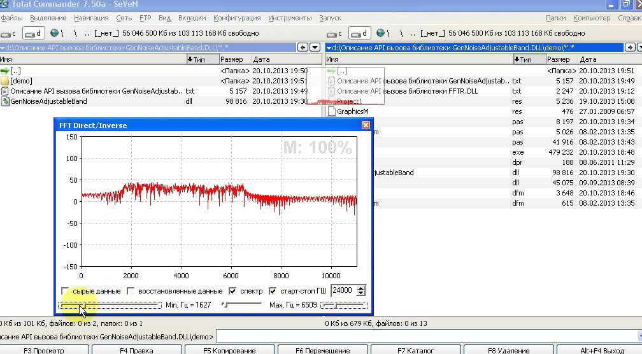Open network neighborhood icon in left panel
642x354 pixels.
(55, 33)
